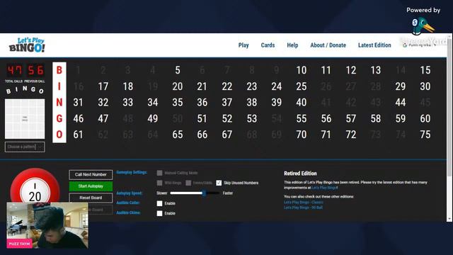Open Let's Play Bingo - 90 Ball link
The width and height of the screenshot is (453, 255).
[303, 208]
